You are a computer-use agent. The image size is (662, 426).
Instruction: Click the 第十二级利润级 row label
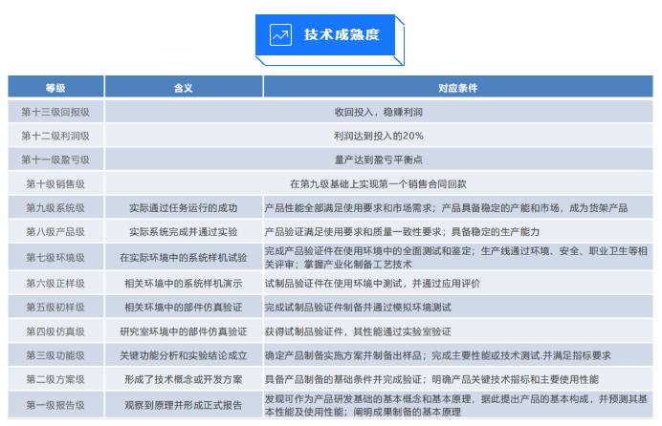[x=55, y=135]
